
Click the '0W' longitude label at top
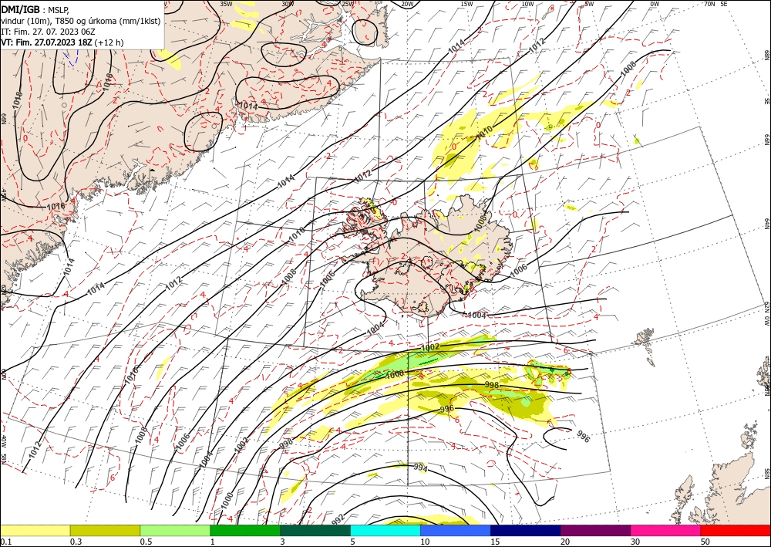coord(655,4)
